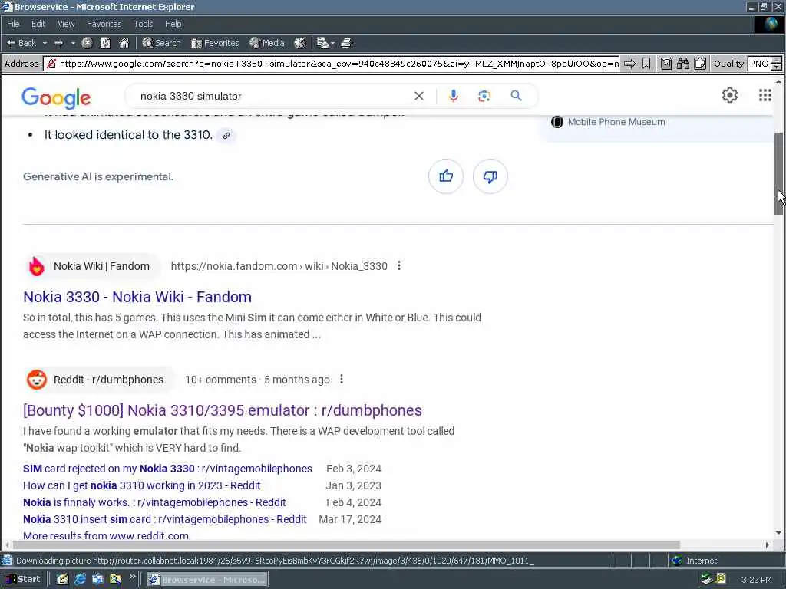This screenshot has height=589, width=786.
Task: Open 'Nokia 3310 insert sim card' link
Action: point(165,519)
